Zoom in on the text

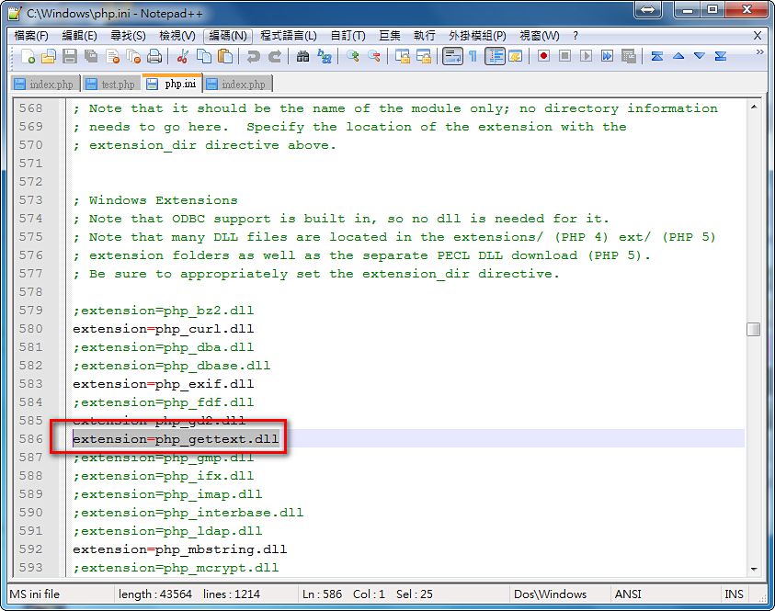tap(352, 56)
